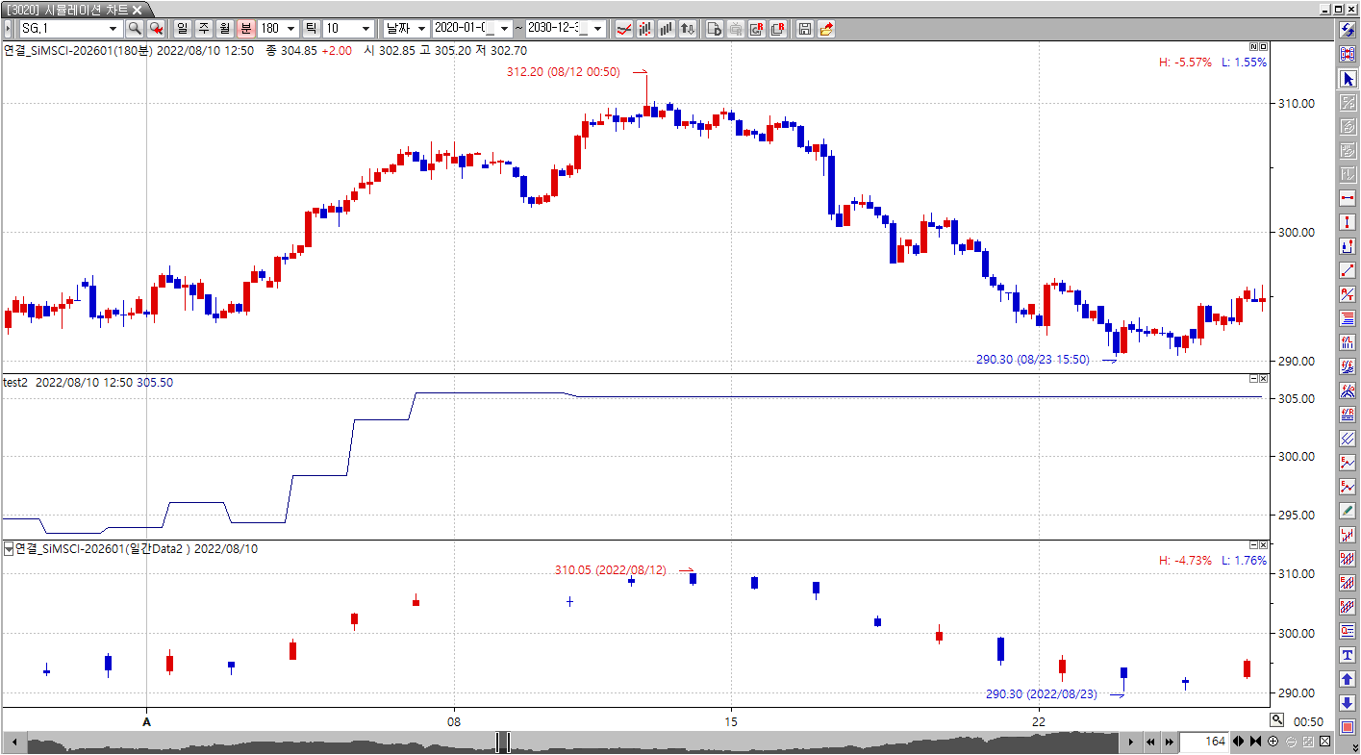Toggle the 월 (monthly) period button

pos(224,29)
